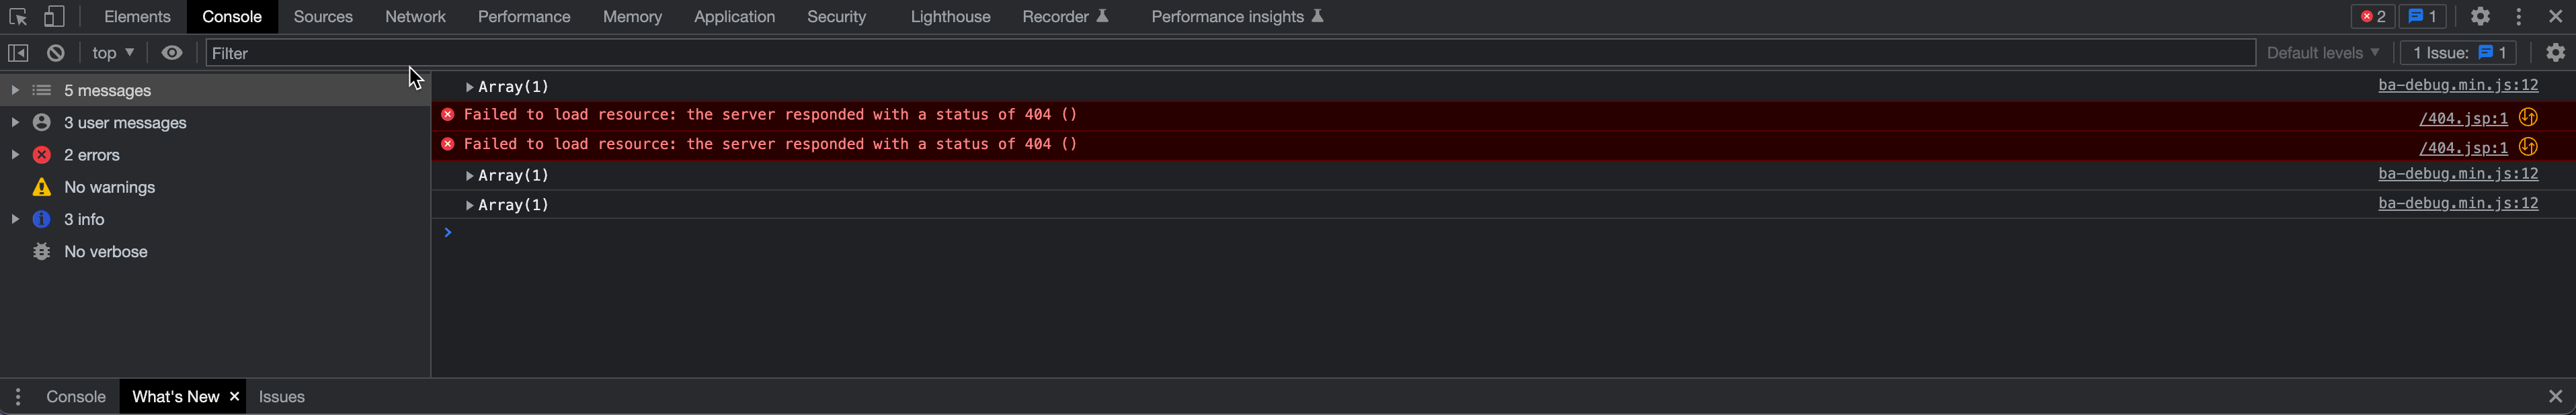Switch to the Network tab
Viewport: 2576px width, 415px height.
coord(415,17)
